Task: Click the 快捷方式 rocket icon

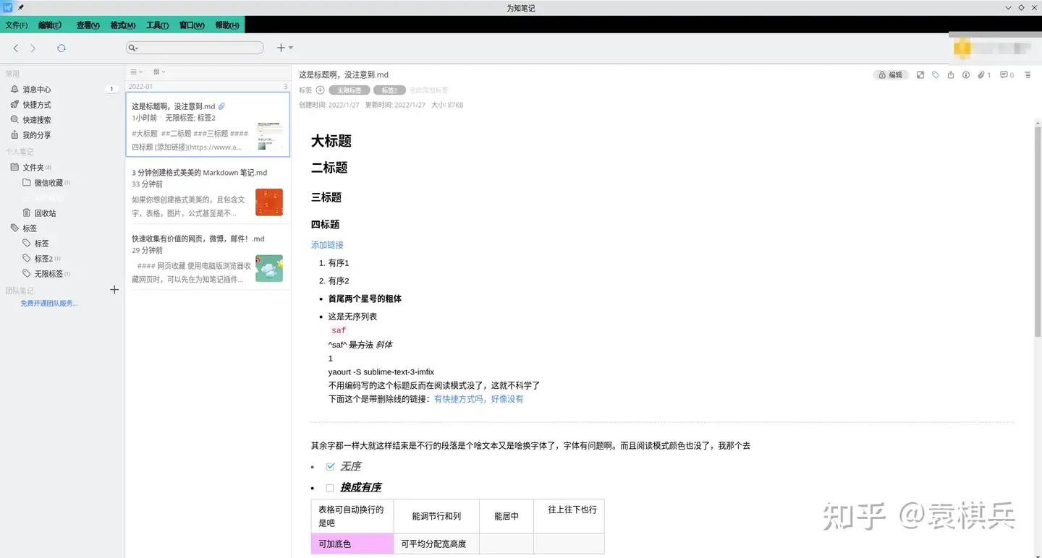Action: click(14, 105)
